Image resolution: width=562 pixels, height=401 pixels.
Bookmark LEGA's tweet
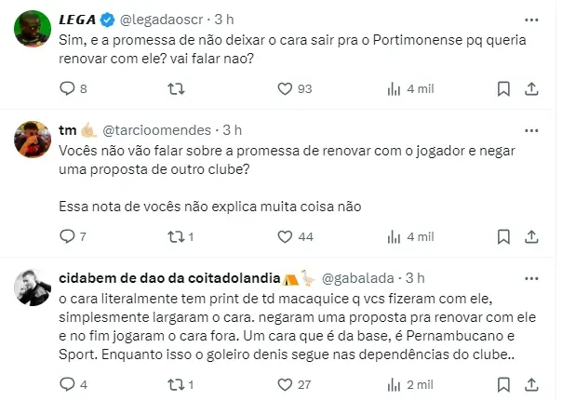click(x=503, y=88)
